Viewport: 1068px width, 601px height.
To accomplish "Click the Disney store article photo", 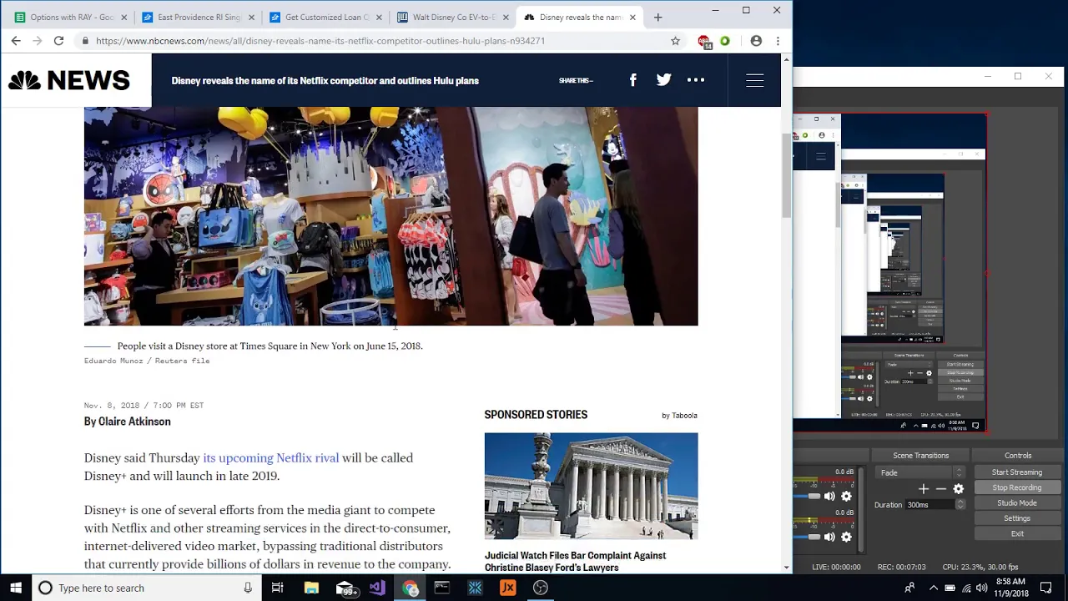I will coord(390,216).
